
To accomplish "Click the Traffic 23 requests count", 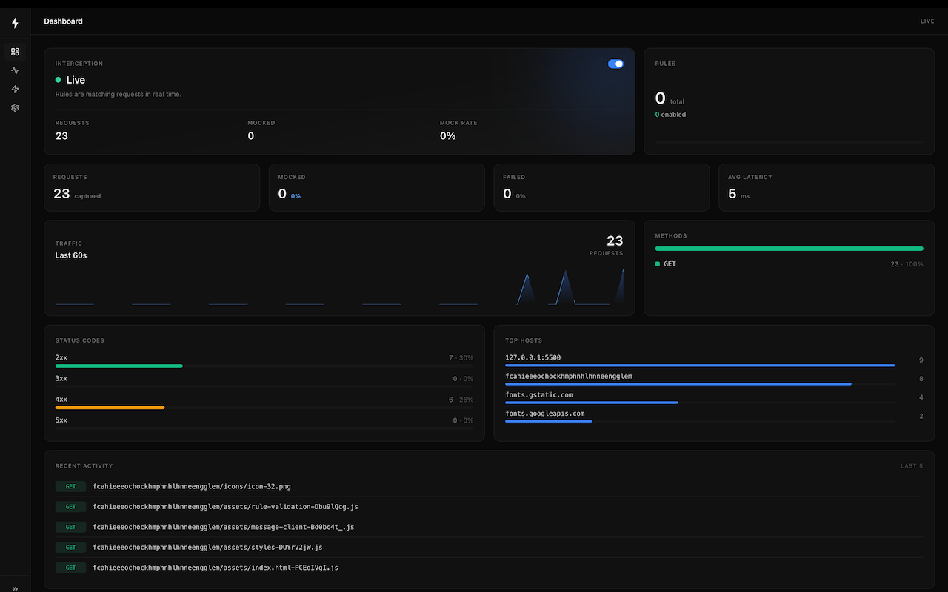I will click(615, 240).
